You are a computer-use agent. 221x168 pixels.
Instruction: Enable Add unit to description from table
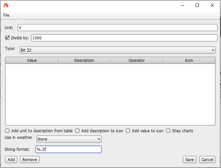[x=7, y=131]
